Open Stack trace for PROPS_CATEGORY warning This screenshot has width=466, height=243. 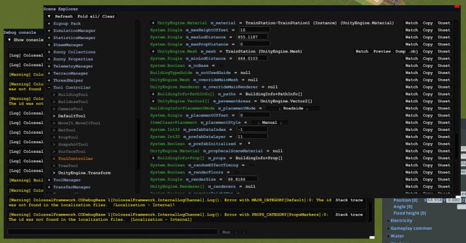[349, 215]
